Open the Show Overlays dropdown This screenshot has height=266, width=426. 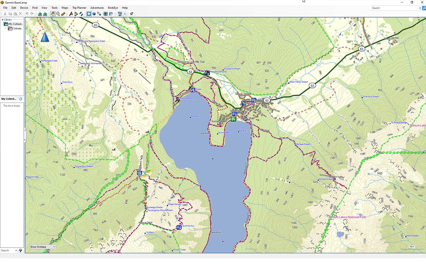[x=43, y=246]
